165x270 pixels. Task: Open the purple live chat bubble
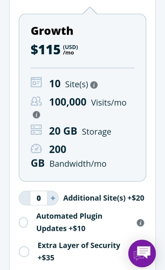[x=142, y=253]
